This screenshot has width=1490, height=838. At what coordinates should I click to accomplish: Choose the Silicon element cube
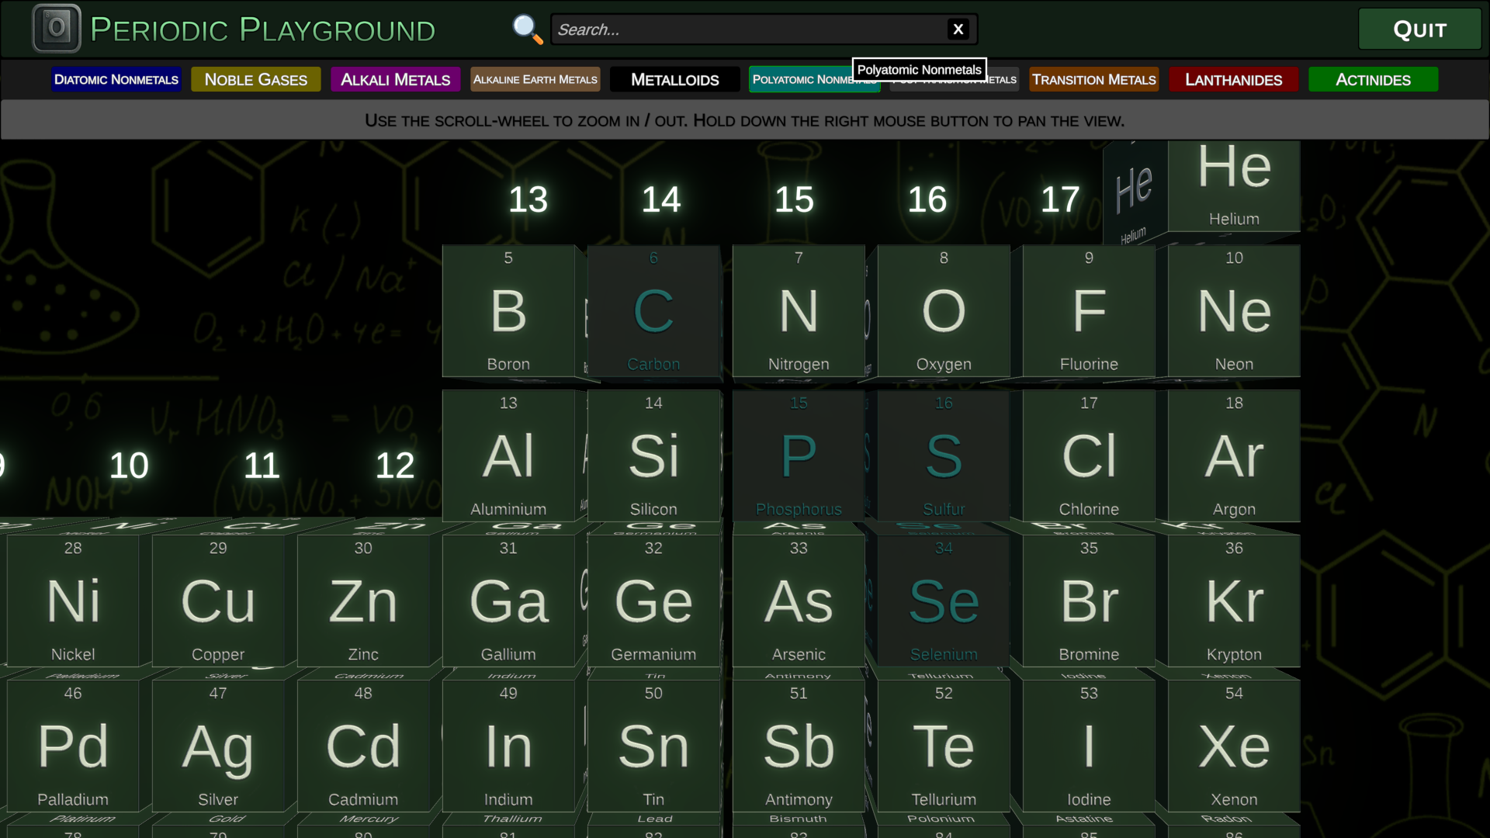tap(653, 456)
